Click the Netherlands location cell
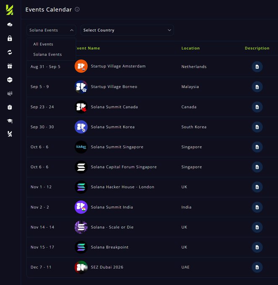This screenshot has width=278, height=285. (194, 67)
